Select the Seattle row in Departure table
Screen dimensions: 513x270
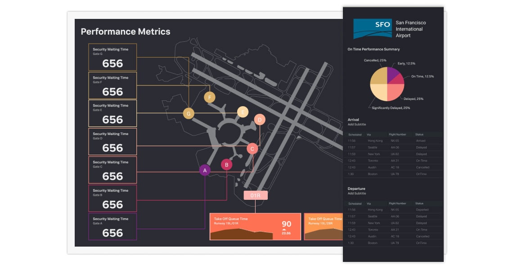click(394, 216)
